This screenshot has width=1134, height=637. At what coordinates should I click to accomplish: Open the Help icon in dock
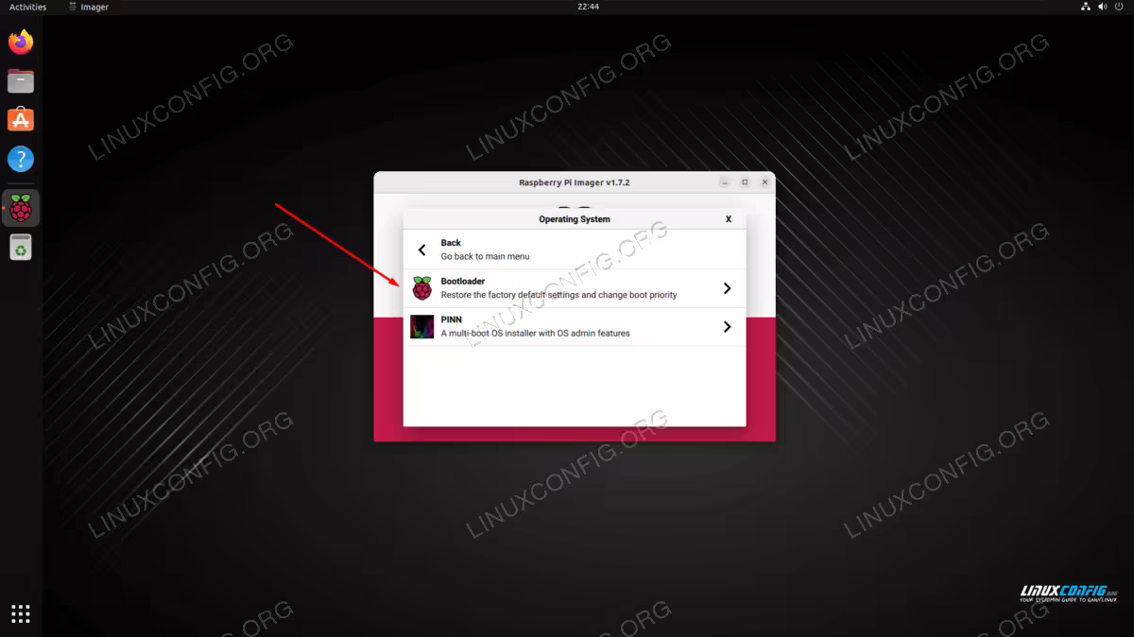[21, 159]
